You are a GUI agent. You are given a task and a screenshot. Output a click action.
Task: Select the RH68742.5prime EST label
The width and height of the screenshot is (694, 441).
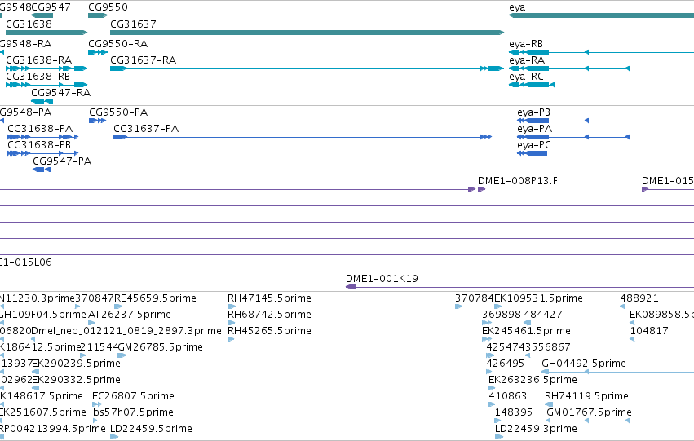point(269,315)
